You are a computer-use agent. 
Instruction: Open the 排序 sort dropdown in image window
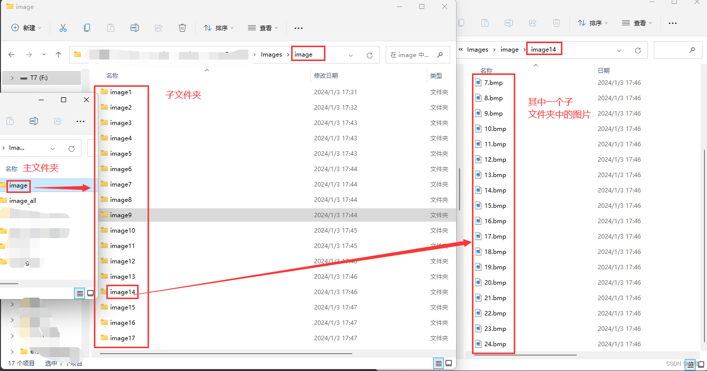pos(219,28)
